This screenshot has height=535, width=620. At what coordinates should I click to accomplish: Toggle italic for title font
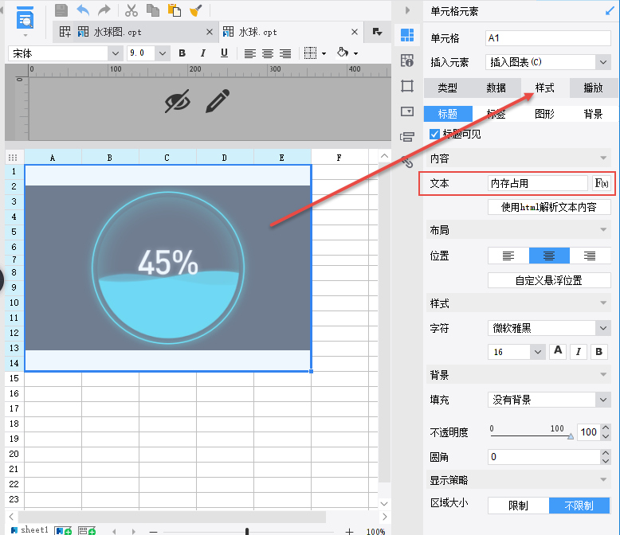[579, 352]
